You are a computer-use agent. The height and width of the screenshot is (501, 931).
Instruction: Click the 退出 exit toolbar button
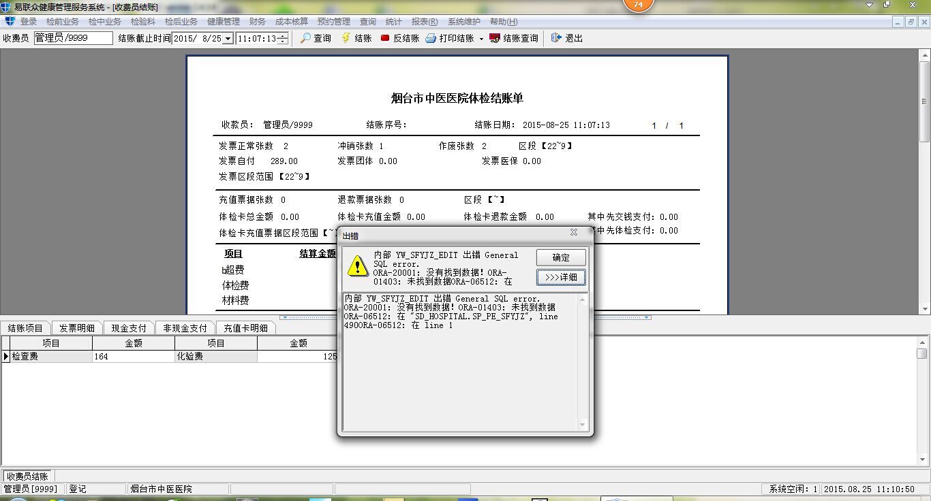click(567, 38)
